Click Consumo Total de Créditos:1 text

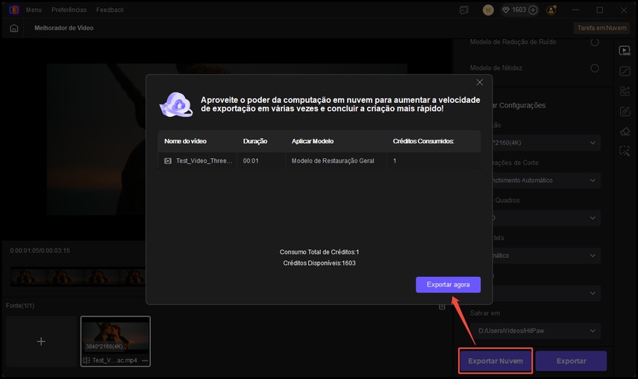pyautogui.click(x=319, y=252)
